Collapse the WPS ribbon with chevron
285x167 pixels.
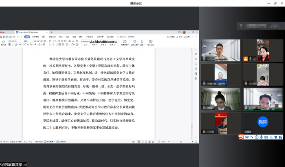(x=196, y=37)
